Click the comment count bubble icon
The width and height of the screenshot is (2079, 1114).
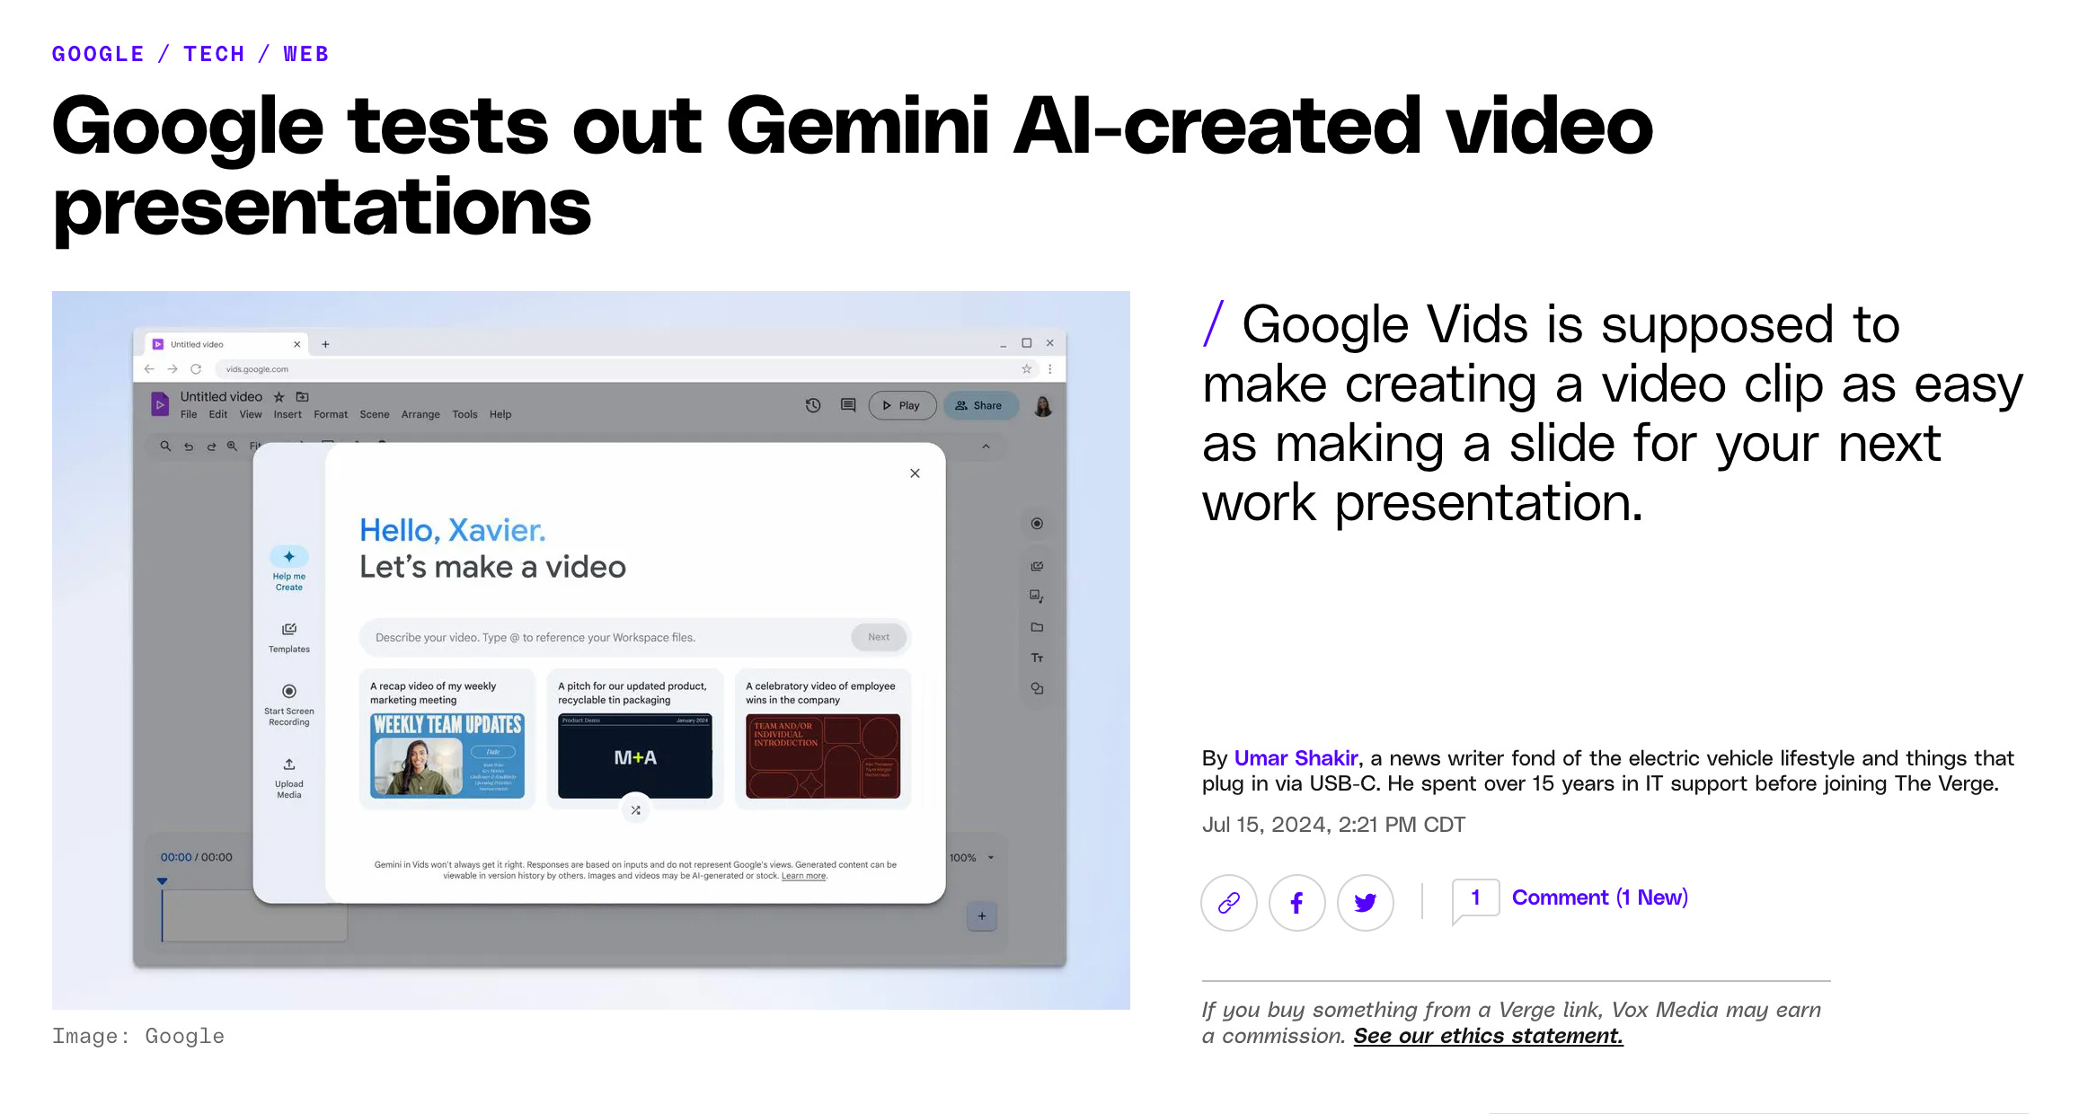[x=1475, y=898]
